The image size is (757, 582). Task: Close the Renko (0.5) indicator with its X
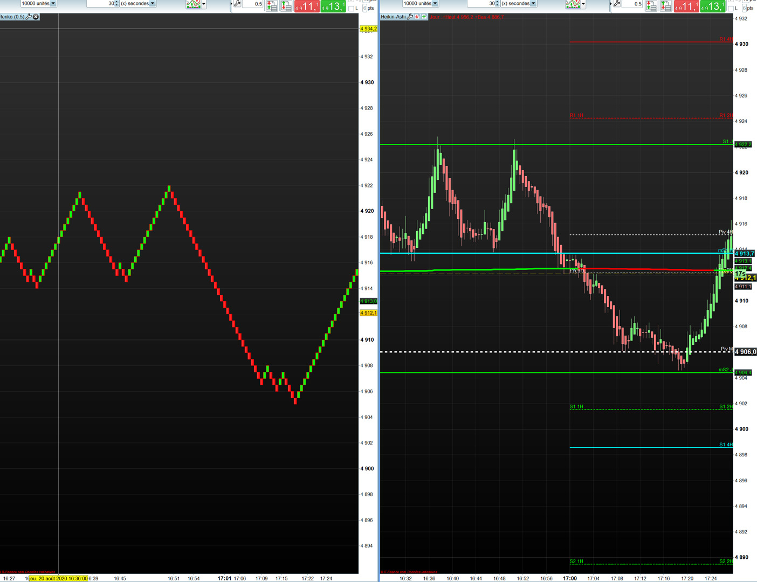click(36, 17)
